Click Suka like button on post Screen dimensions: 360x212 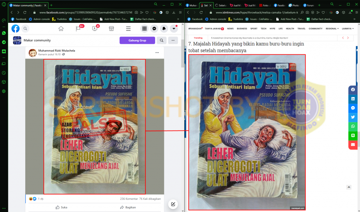61,207
